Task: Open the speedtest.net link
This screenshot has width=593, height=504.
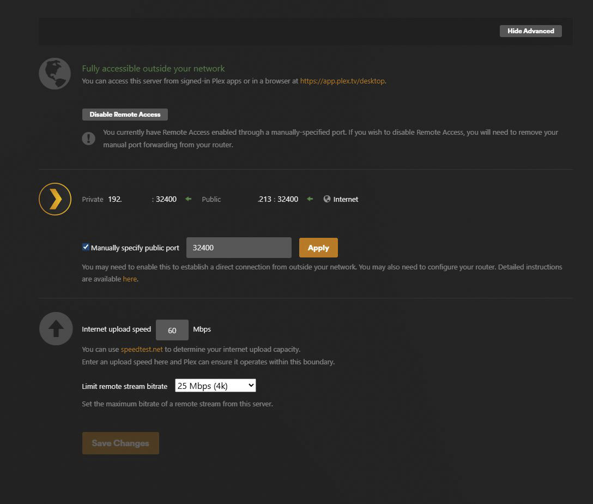Action: tap(142, 349)
